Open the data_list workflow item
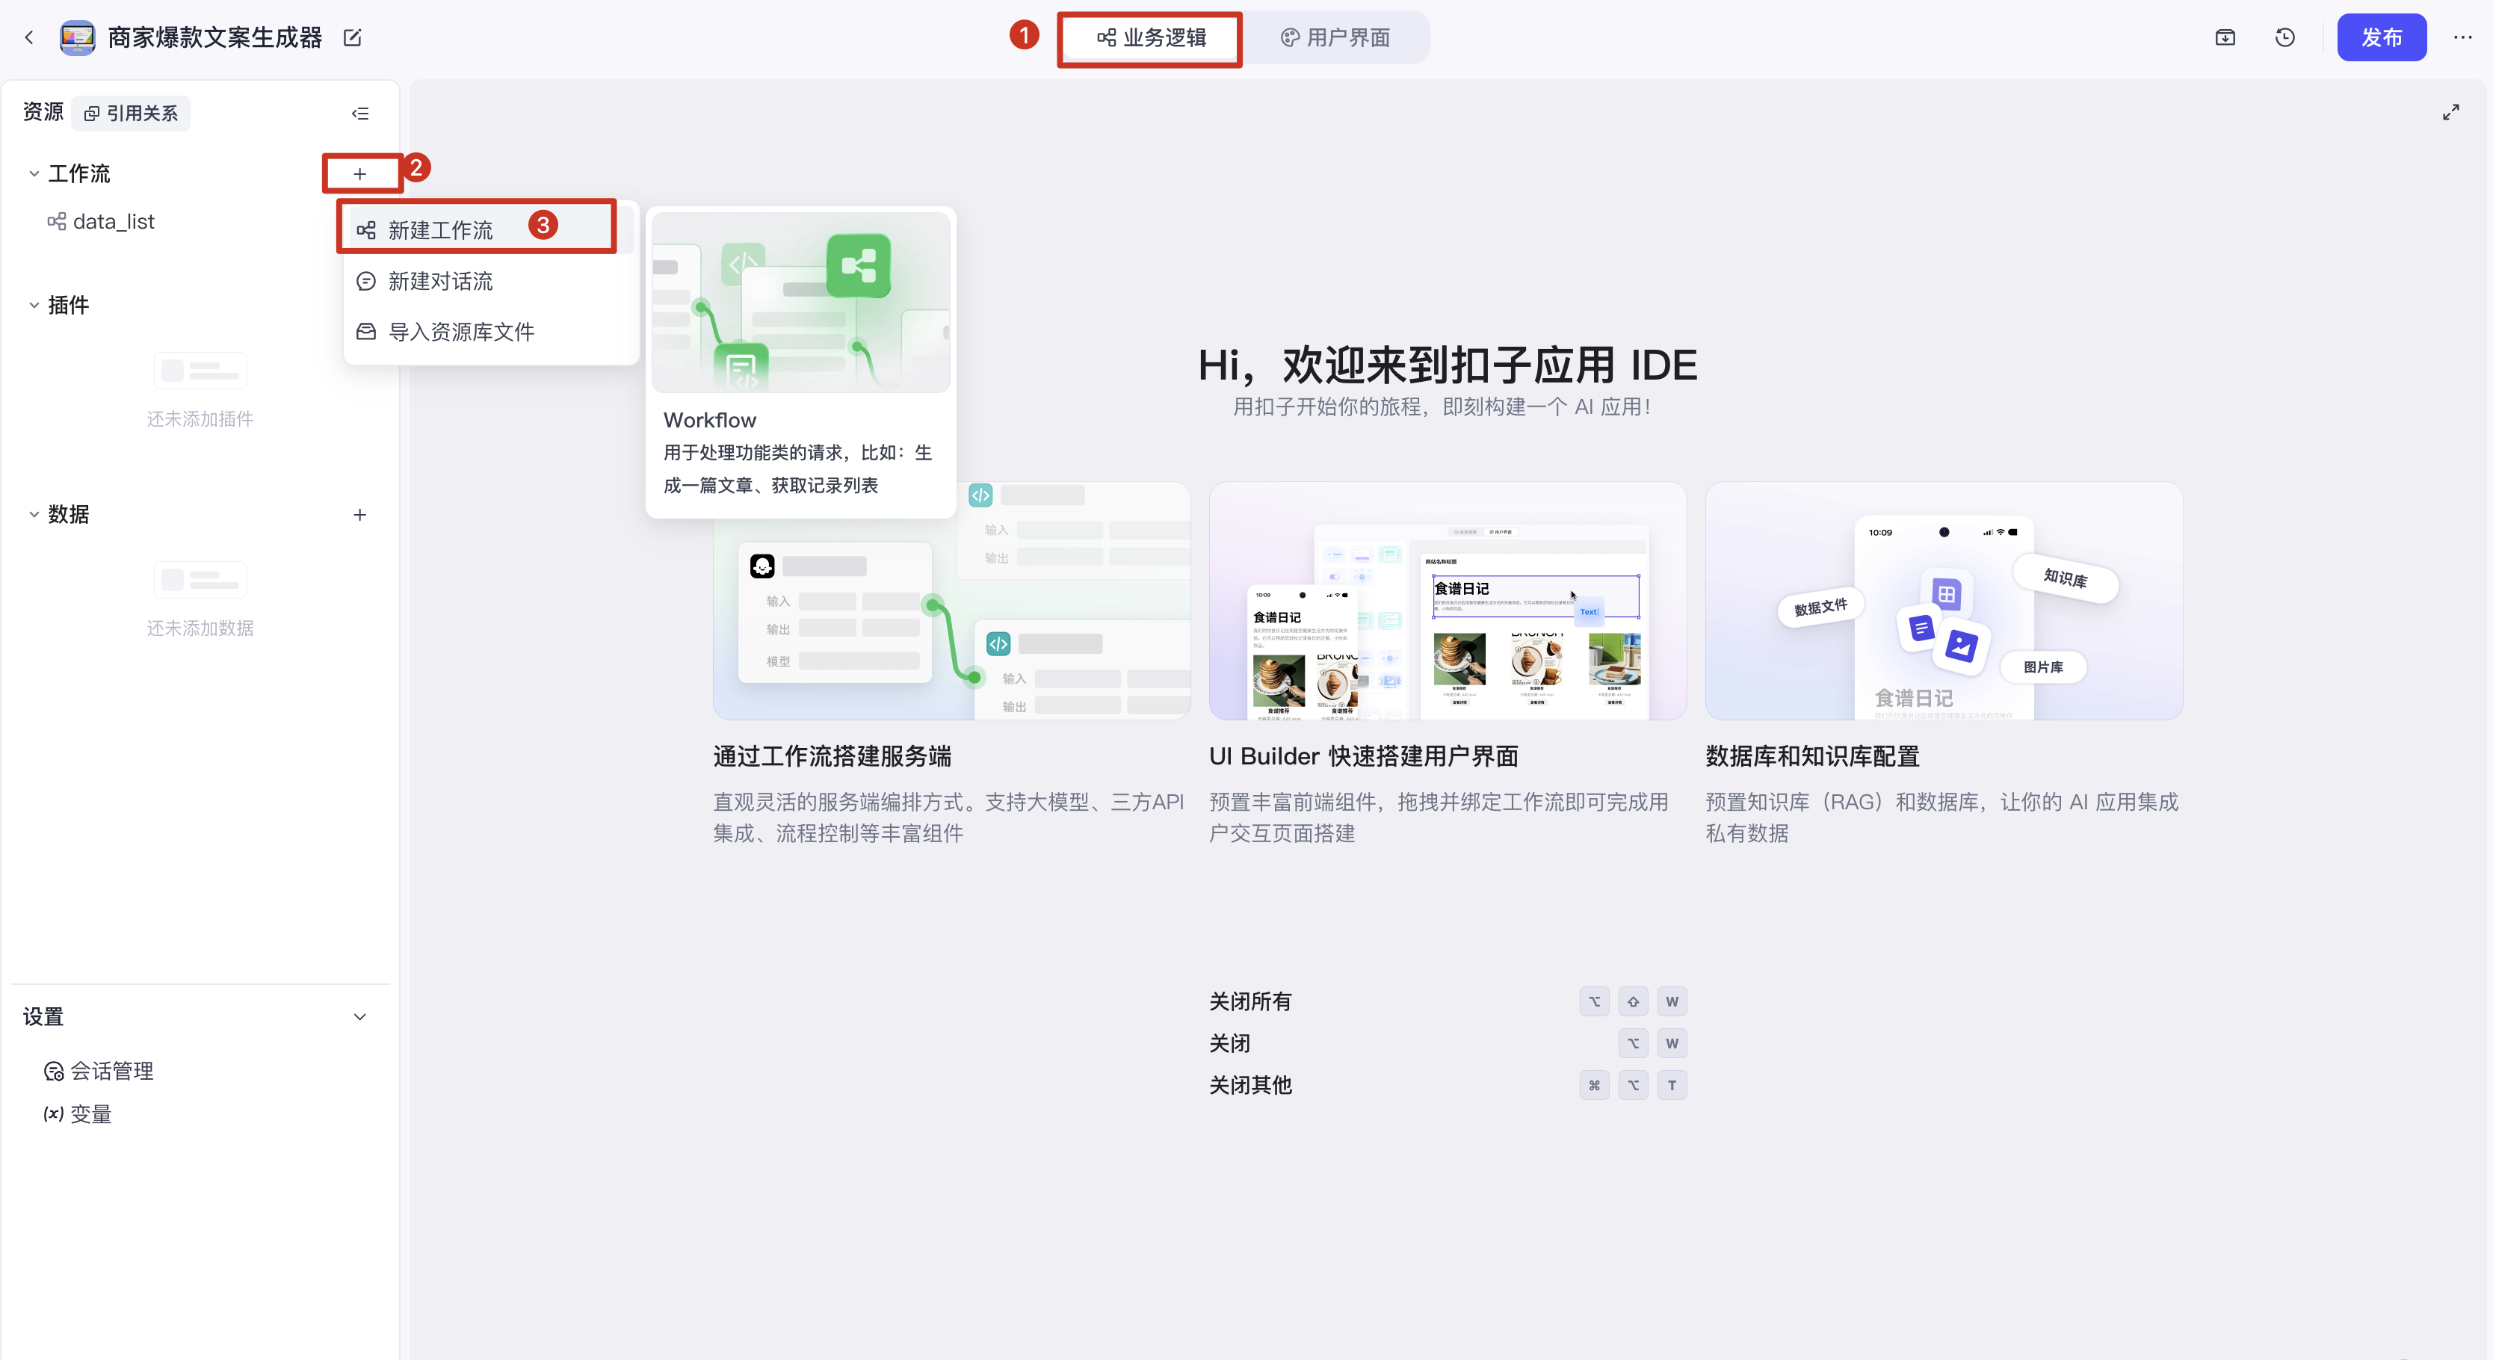 114,222
